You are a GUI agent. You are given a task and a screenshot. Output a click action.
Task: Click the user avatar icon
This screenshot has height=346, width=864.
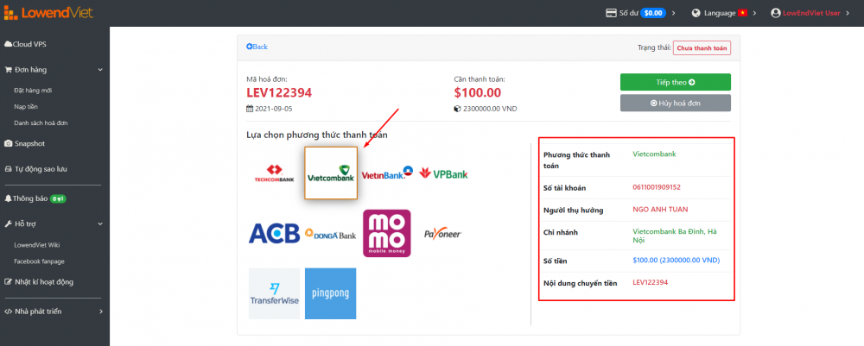point(776,13)
